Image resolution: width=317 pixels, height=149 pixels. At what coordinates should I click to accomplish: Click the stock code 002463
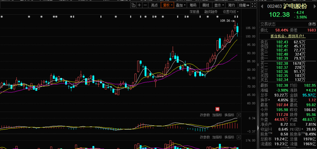[274, 7]
